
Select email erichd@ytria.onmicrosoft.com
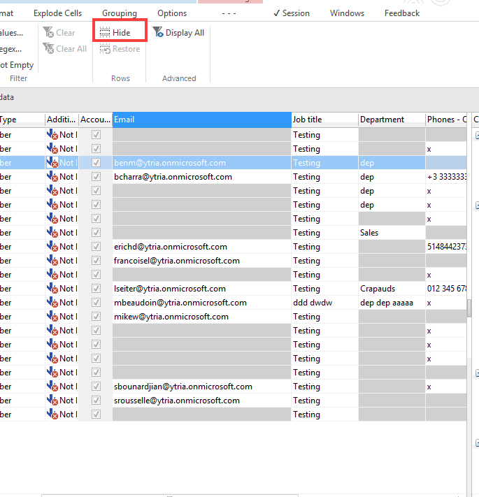coord(171,247)
